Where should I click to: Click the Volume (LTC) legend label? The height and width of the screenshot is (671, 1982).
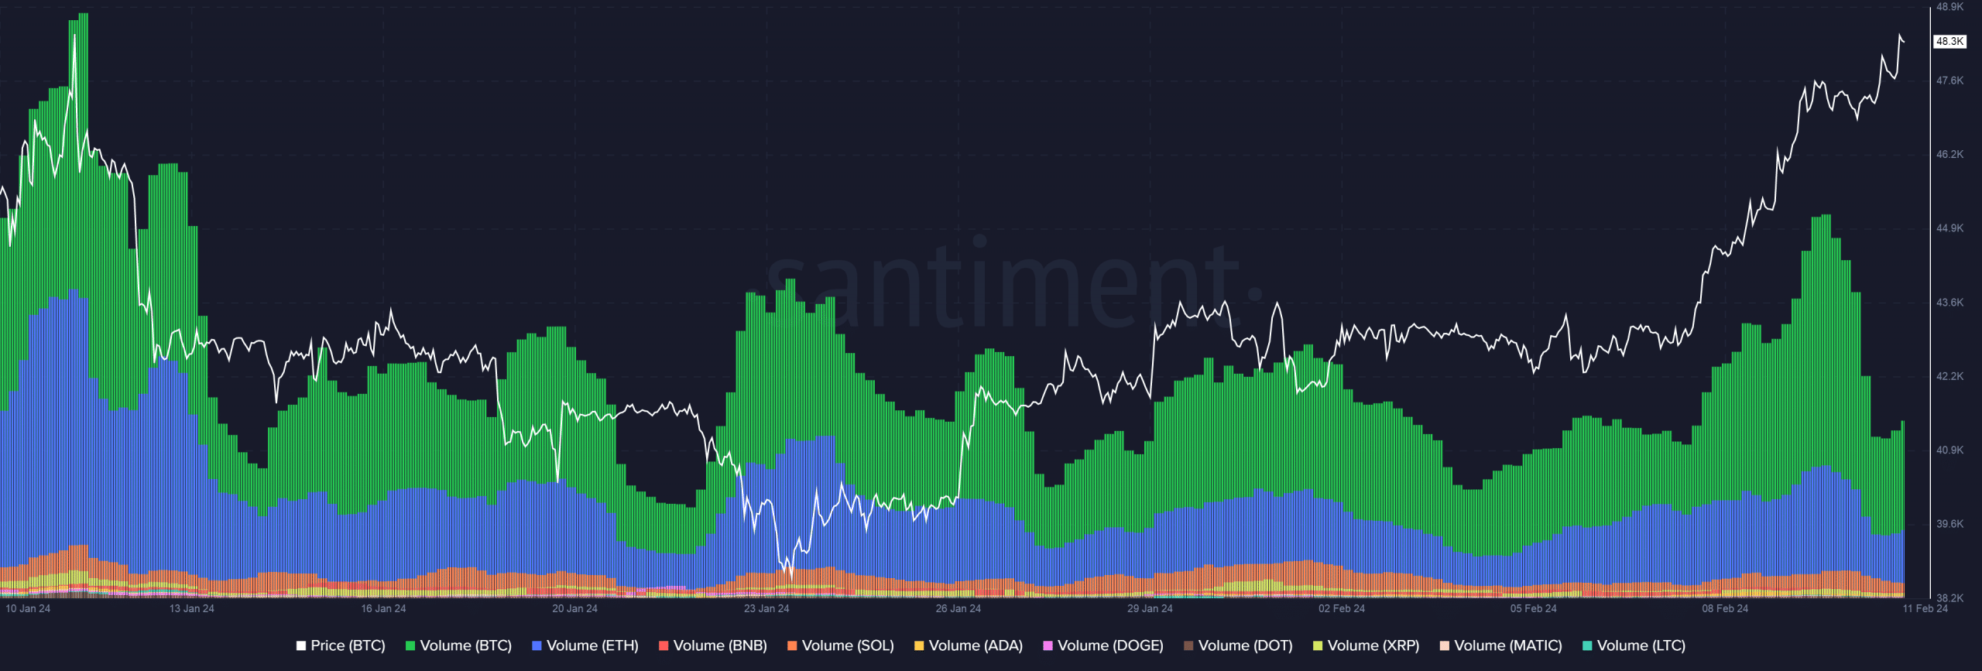(x=1641, y=645)
